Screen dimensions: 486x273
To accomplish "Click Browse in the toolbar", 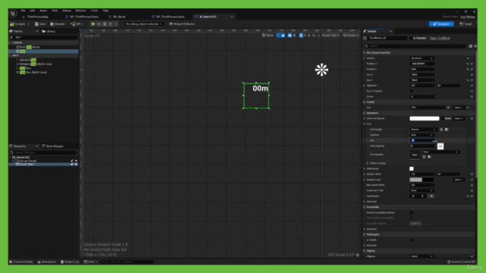I will (58, 24).
